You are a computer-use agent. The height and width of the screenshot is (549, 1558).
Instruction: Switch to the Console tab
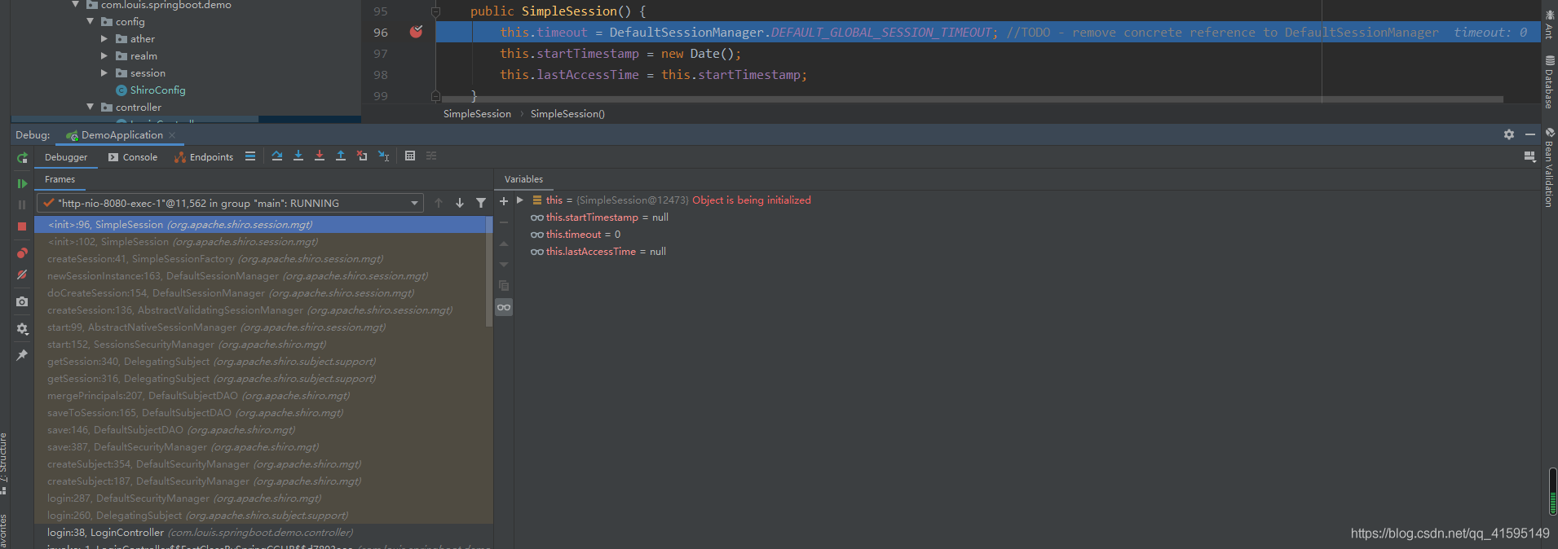133,157
